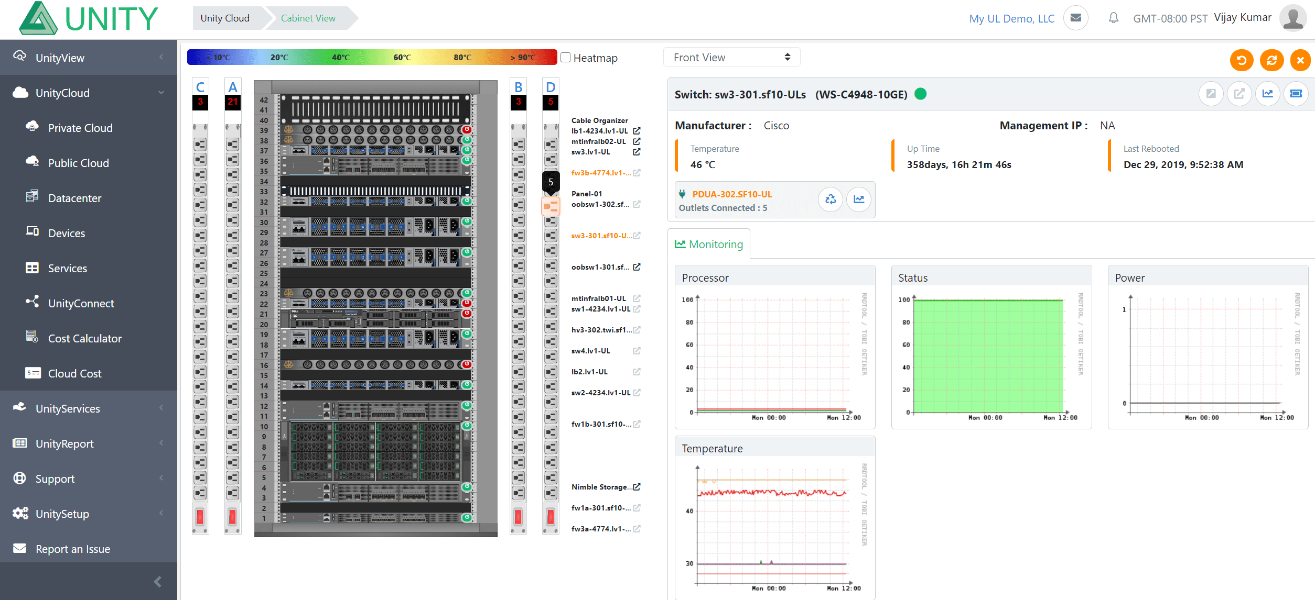This screenshot has height=600, width=1315.
Task: Click the Nimble Storage unit in rack
Action: (375, 451)
